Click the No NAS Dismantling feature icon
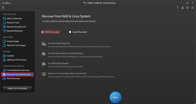 (44, 54)
